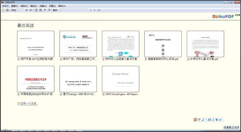Click the 查找 search text field
Screen dimensions: 241x132
(x=74, y=10)
